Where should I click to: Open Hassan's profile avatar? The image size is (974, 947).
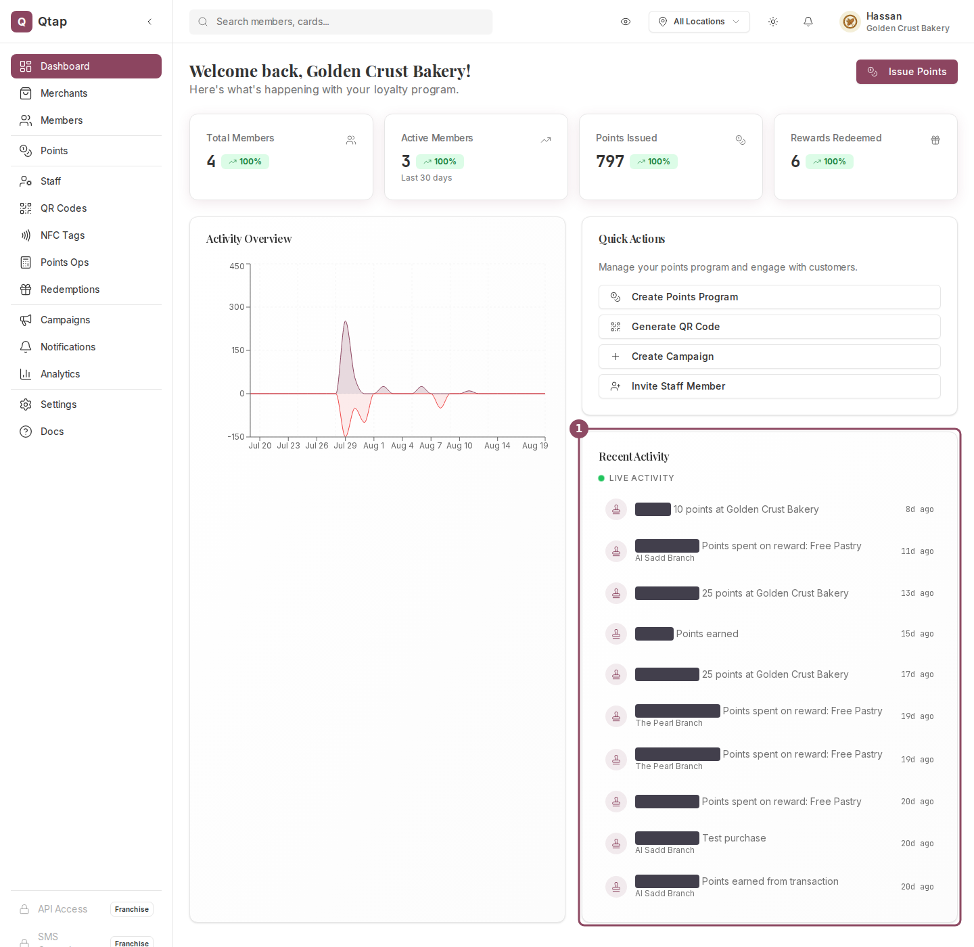[x=850, y=22]
